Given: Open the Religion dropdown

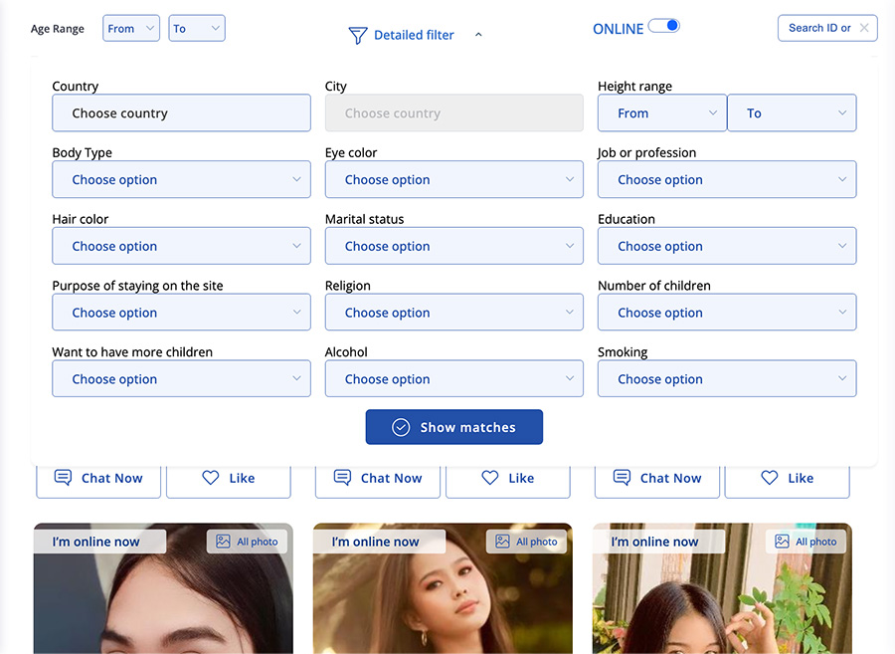Looking at the screenshot, I should point(454,312).
